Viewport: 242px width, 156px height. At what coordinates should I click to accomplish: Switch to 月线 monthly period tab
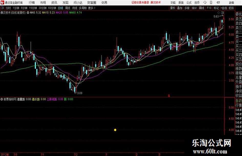[x=75, y=8]
